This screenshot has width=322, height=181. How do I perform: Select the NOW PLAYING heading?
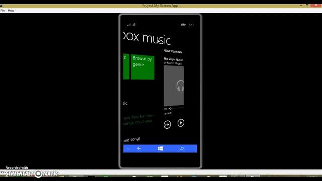[x=173, y=51]
